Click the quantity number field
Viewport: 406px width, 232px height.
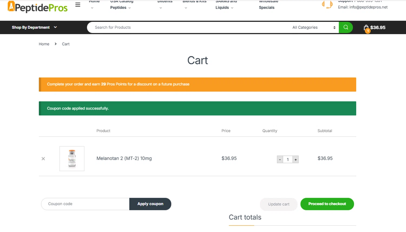tap(288, 160)
